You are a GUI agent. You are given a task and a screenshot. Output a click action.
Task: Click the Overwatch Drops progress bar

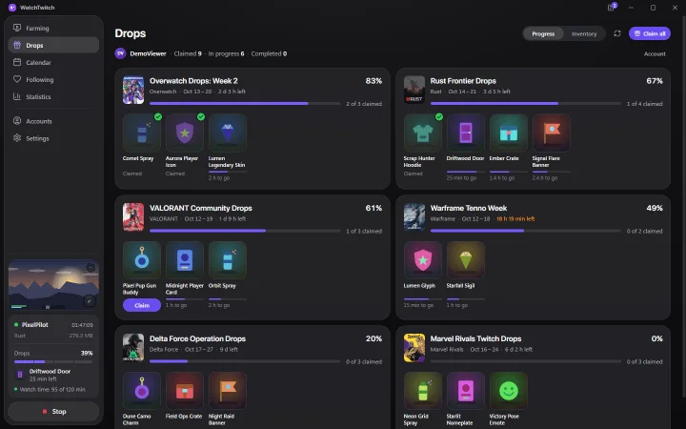245,104
